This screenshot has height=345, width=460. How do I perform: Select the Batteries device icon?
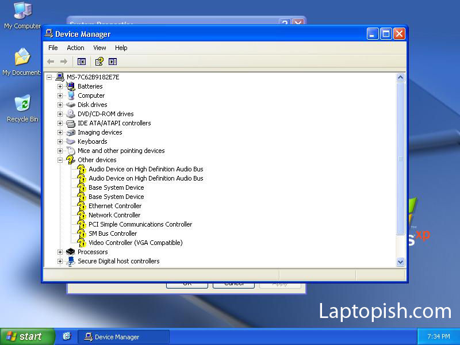coord(71,86)
